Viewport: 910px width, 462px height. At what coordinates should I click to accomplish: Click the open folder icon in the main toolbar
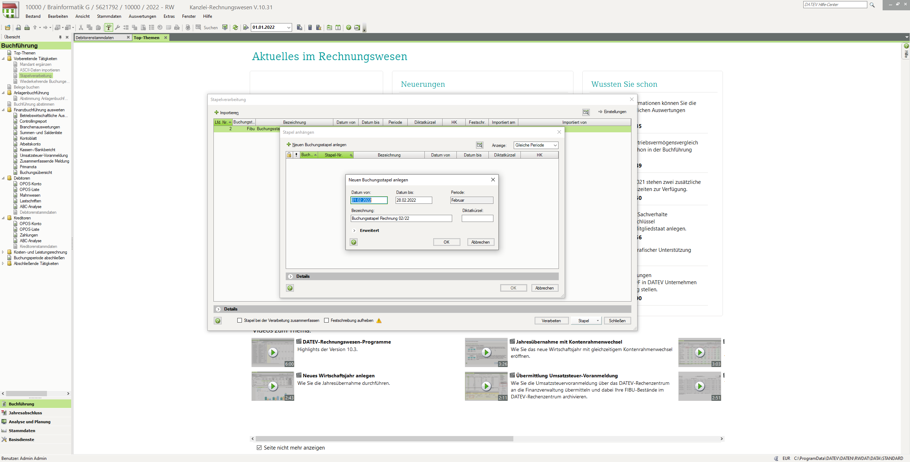pyautogui.click(x=7, y=27)
